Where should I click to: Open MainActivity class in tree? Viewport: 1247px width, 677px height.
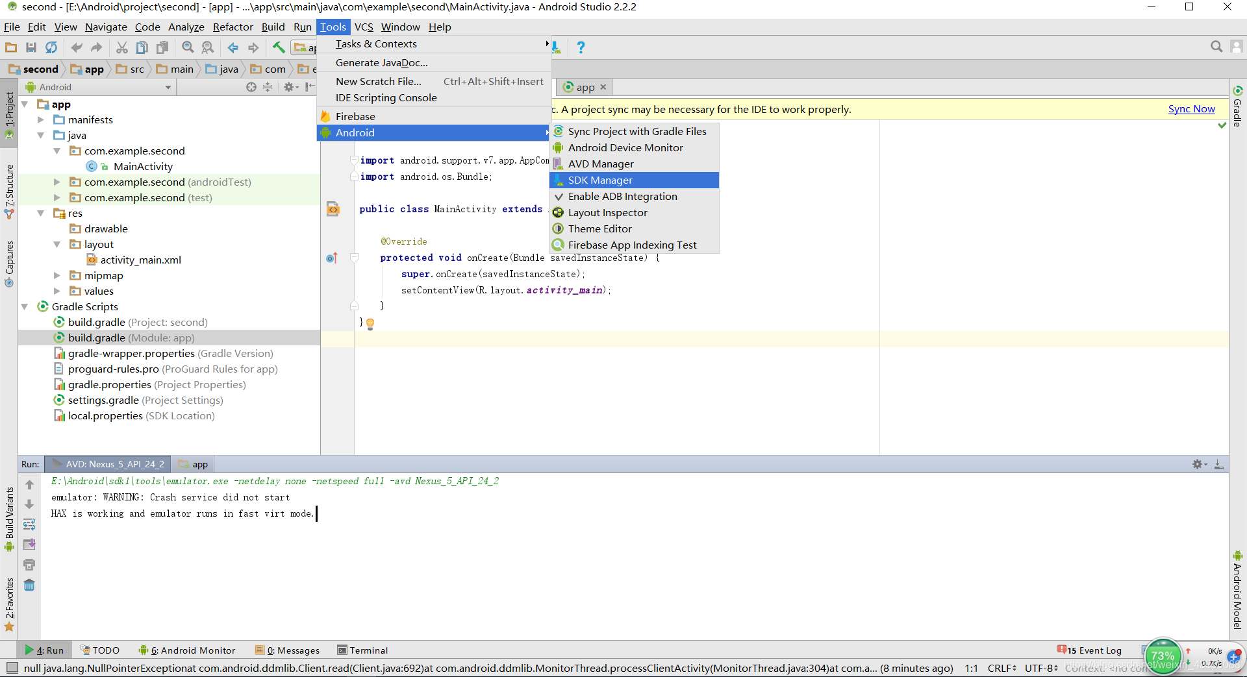click(x=143, y=167)
